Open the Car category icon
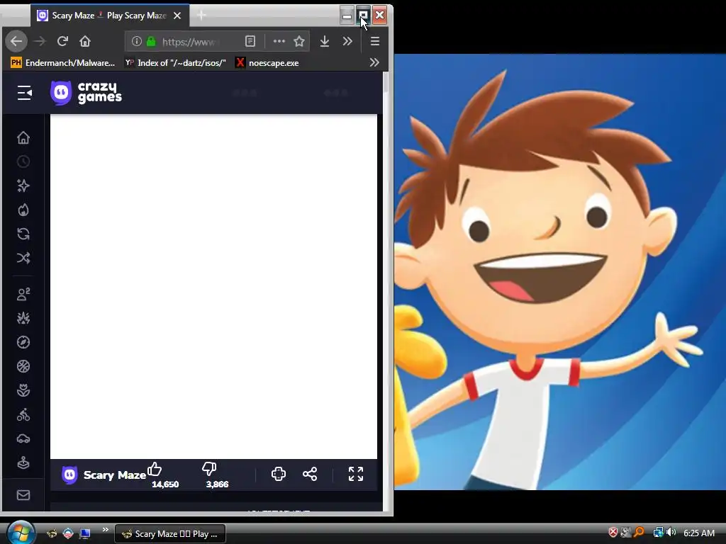Viewport: 726px width, 544px height. point(23,438)
